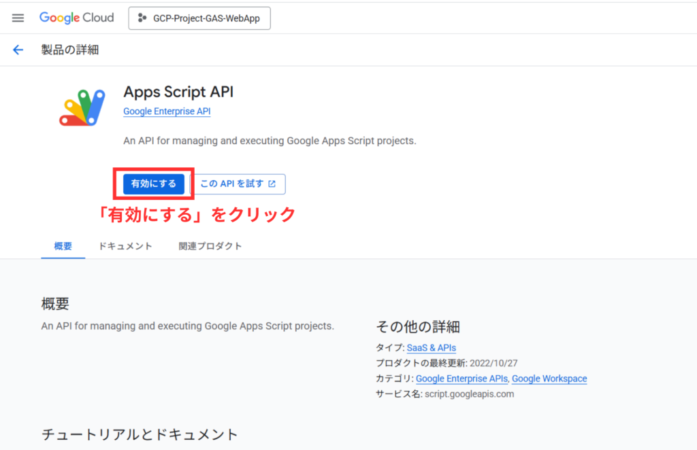Click the Apps Script API title
The image size is (697, 450).
(178, 92)
